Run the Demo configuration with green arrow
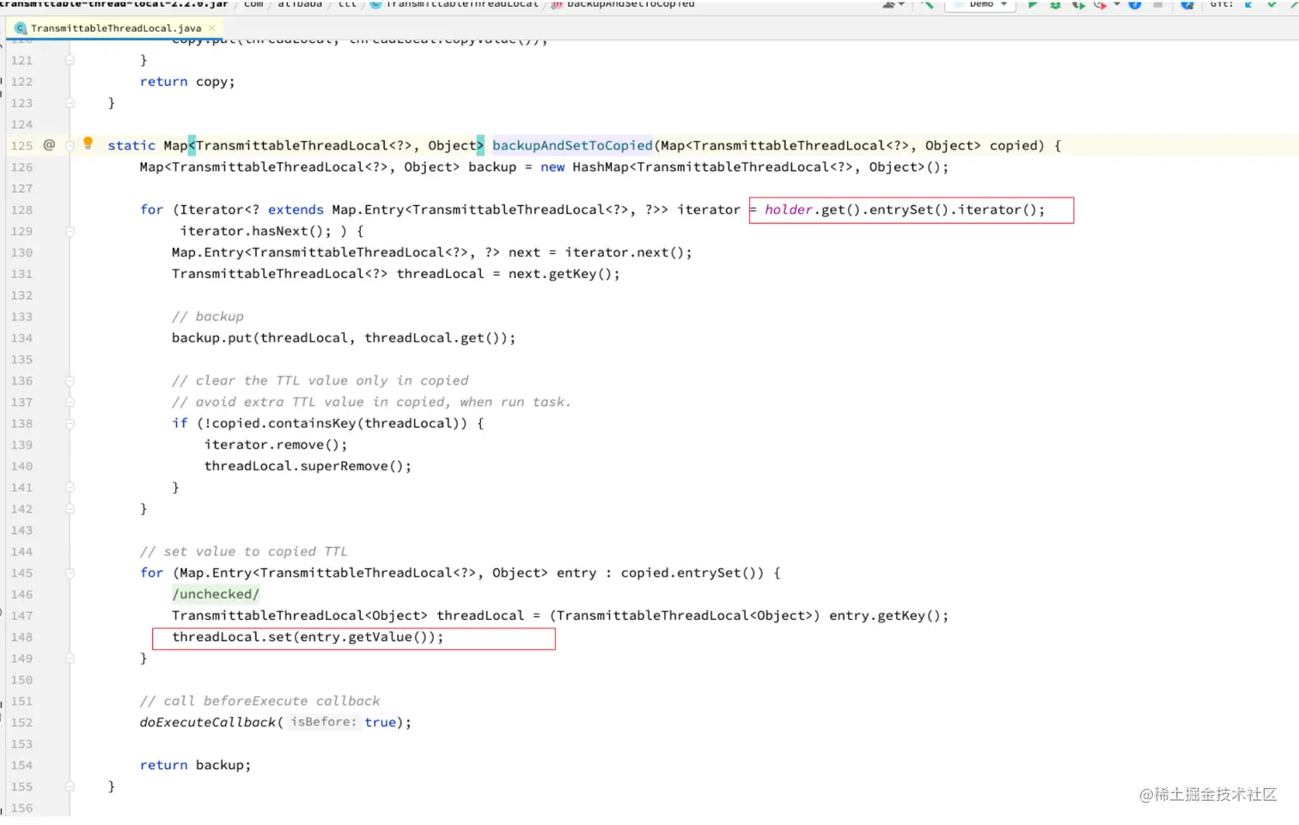Screen dimensions: 1299x825 click(1033, 4)
